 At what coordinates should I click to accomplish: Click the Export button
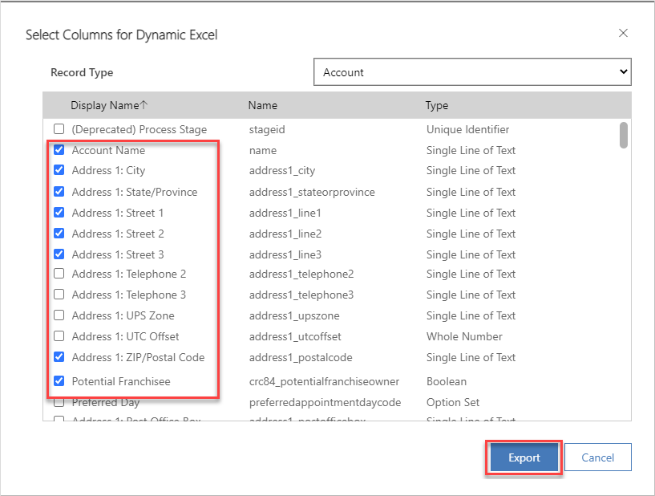click(523, 457)
